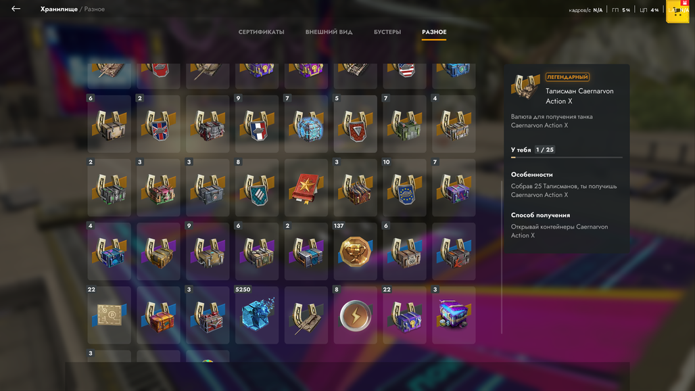695x391 pixels.
Task: Select the purple loot bus item
Action: tap(454, 315)
